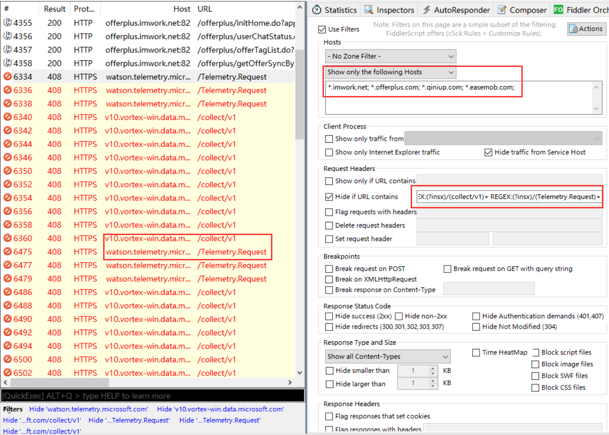Enable Hide non-2xx checkbox

pyautogui.click(x=399, y=317)
